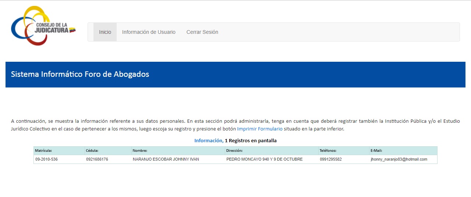Screen dimensions: 471x197
Task: Select matrícula cell 09-2010-536
Action: point(46,160)
